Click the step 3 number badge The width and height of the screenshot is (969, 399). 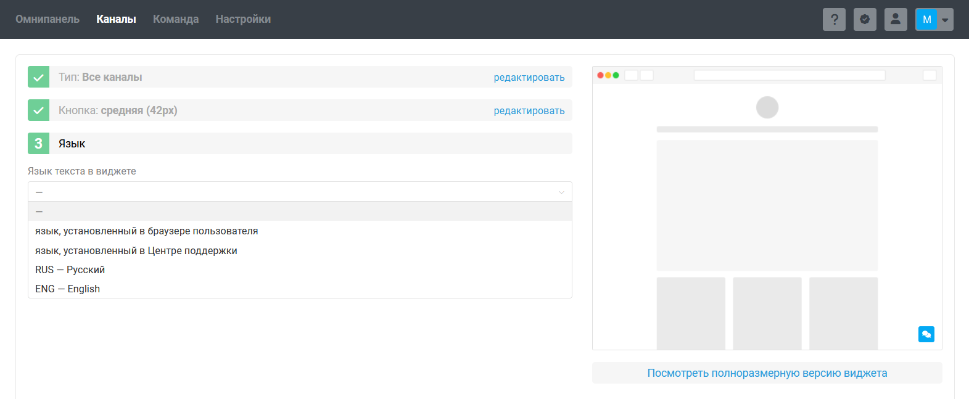click(x=38, y=144)
